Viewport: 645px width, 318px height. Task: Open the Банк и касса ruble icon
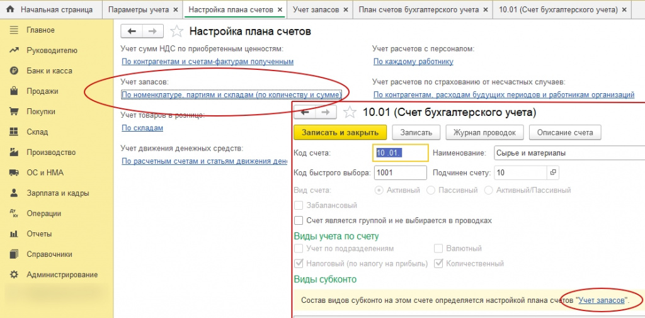coord(14,71)
